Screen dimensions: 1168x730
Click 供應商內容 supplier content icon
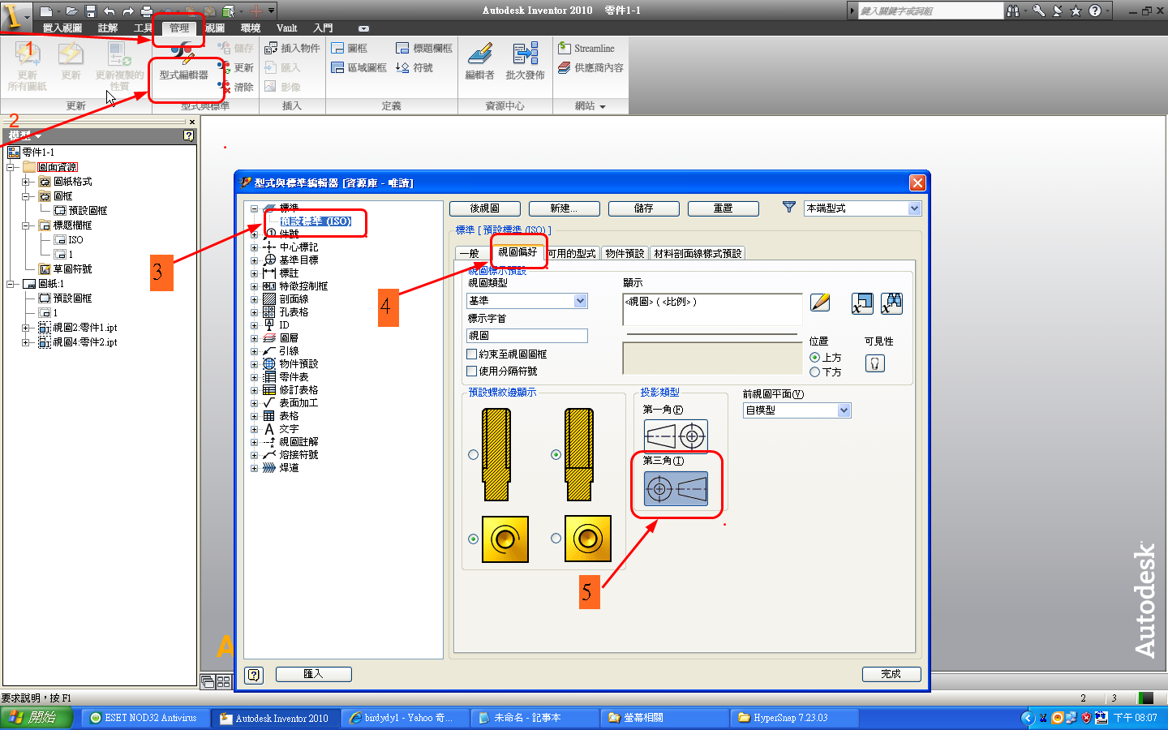[590, 68]
